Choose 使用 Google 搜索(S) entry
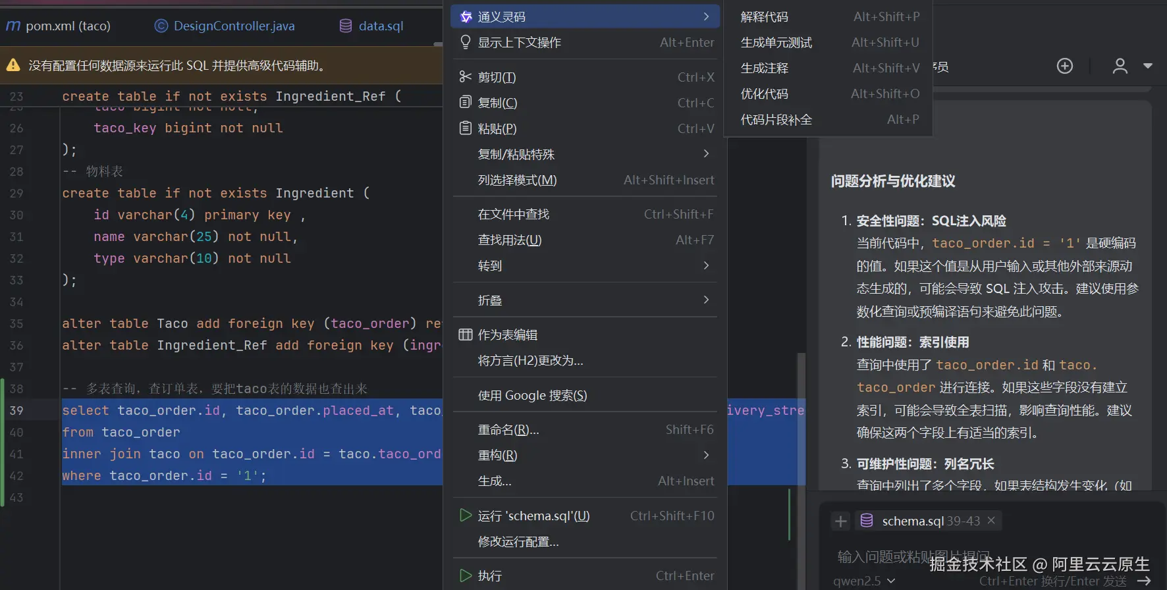1167x590 pixels. click(x=585, y=395)
